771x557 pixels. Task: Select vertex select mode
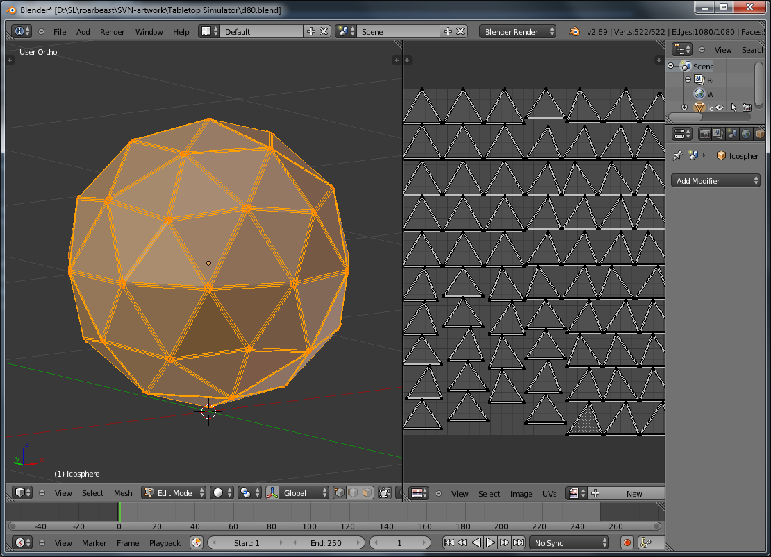coord(340,493)
